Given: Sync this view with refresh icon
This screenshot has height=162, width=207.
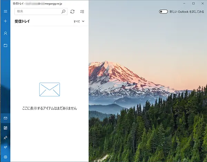Looking at the screenshot, I should point(72,12).
